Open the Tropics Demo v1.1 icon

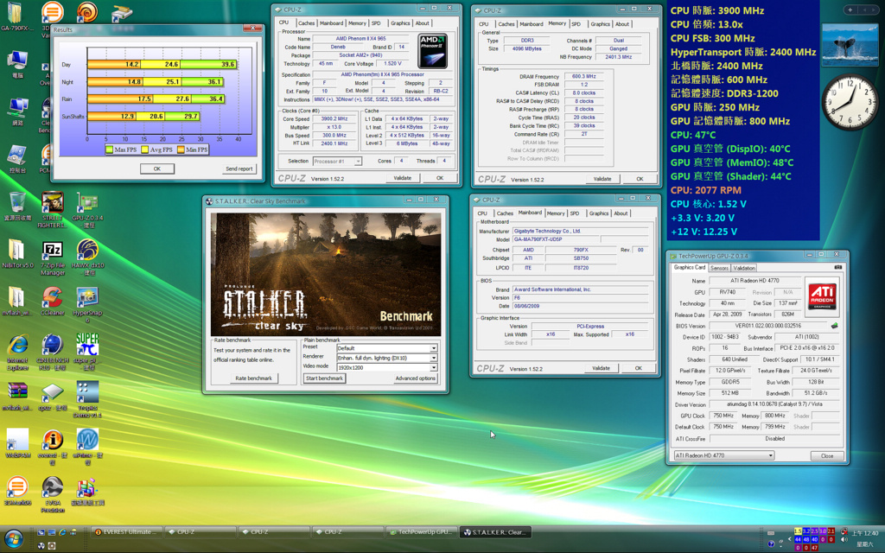[x=87, y=399]
